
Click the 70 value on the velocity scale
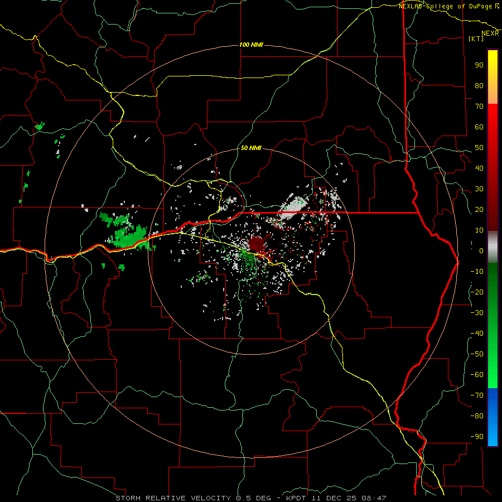pos(479,107)
